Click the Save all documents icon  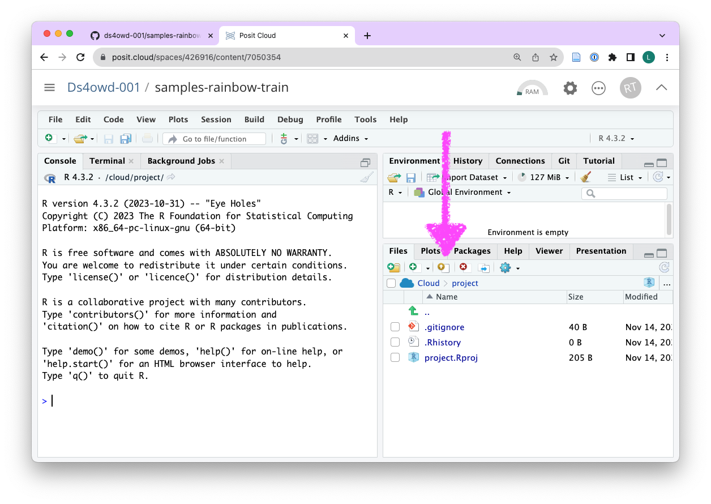click(126, 139)
